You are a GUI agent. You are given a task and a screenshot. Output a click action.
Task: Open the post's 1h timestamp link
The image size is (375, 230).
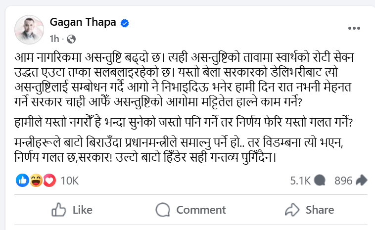[54, 38]
